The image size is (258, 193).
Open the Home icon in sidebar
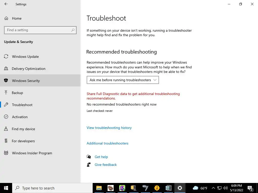[x=6, y=18]
